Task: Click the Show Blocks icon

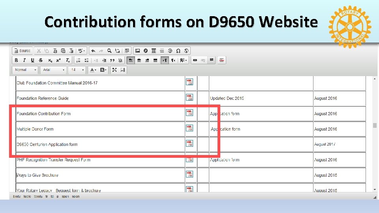Action: (x=123, y=70)
